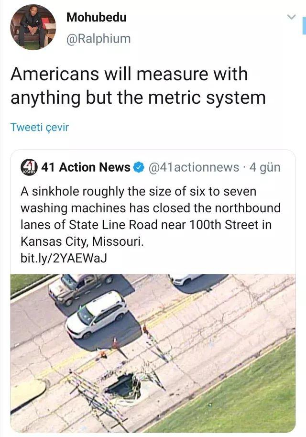Screen dimensions: 306x437
Task: Click the gray pickup truck in the photo
Action: coord(79,289)
